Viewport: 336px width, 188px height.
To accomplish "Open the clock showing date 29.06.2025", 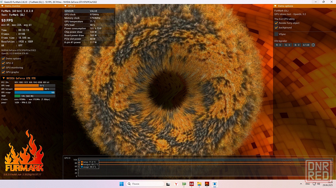I will tap(328, 184).
